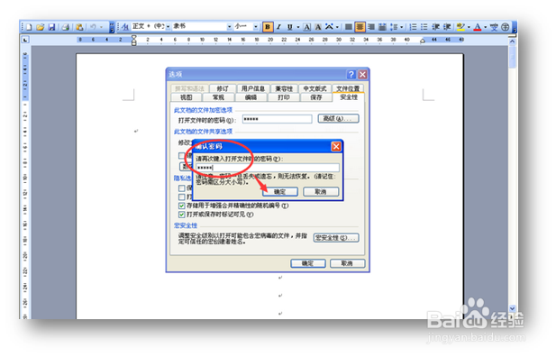The height and width of the screenshot is (357, 556).
Task: Align text right
Action: (371, 27)
